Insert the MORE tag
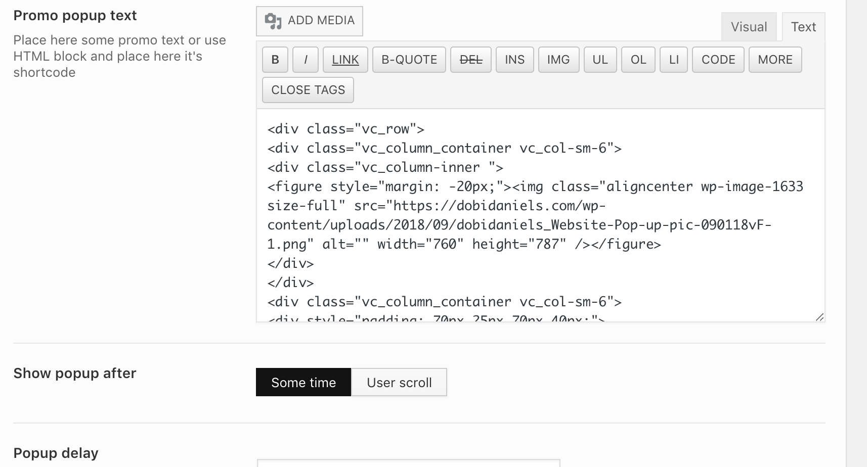Screen dimensions: 867x467 [775, 60]
